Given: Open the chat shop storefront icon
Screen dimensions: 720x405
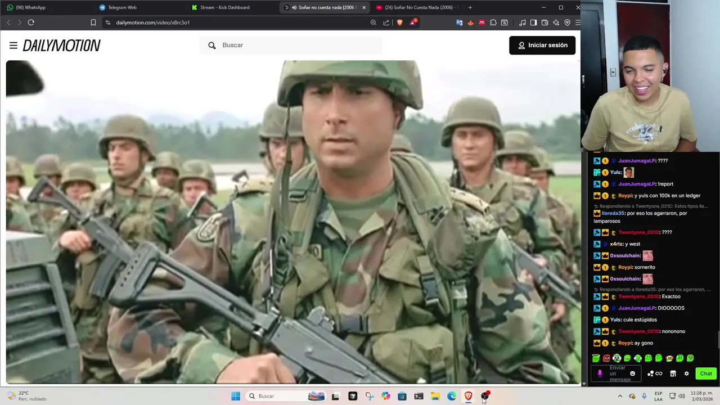Looking at the screenshot, I should click(673, 373).
